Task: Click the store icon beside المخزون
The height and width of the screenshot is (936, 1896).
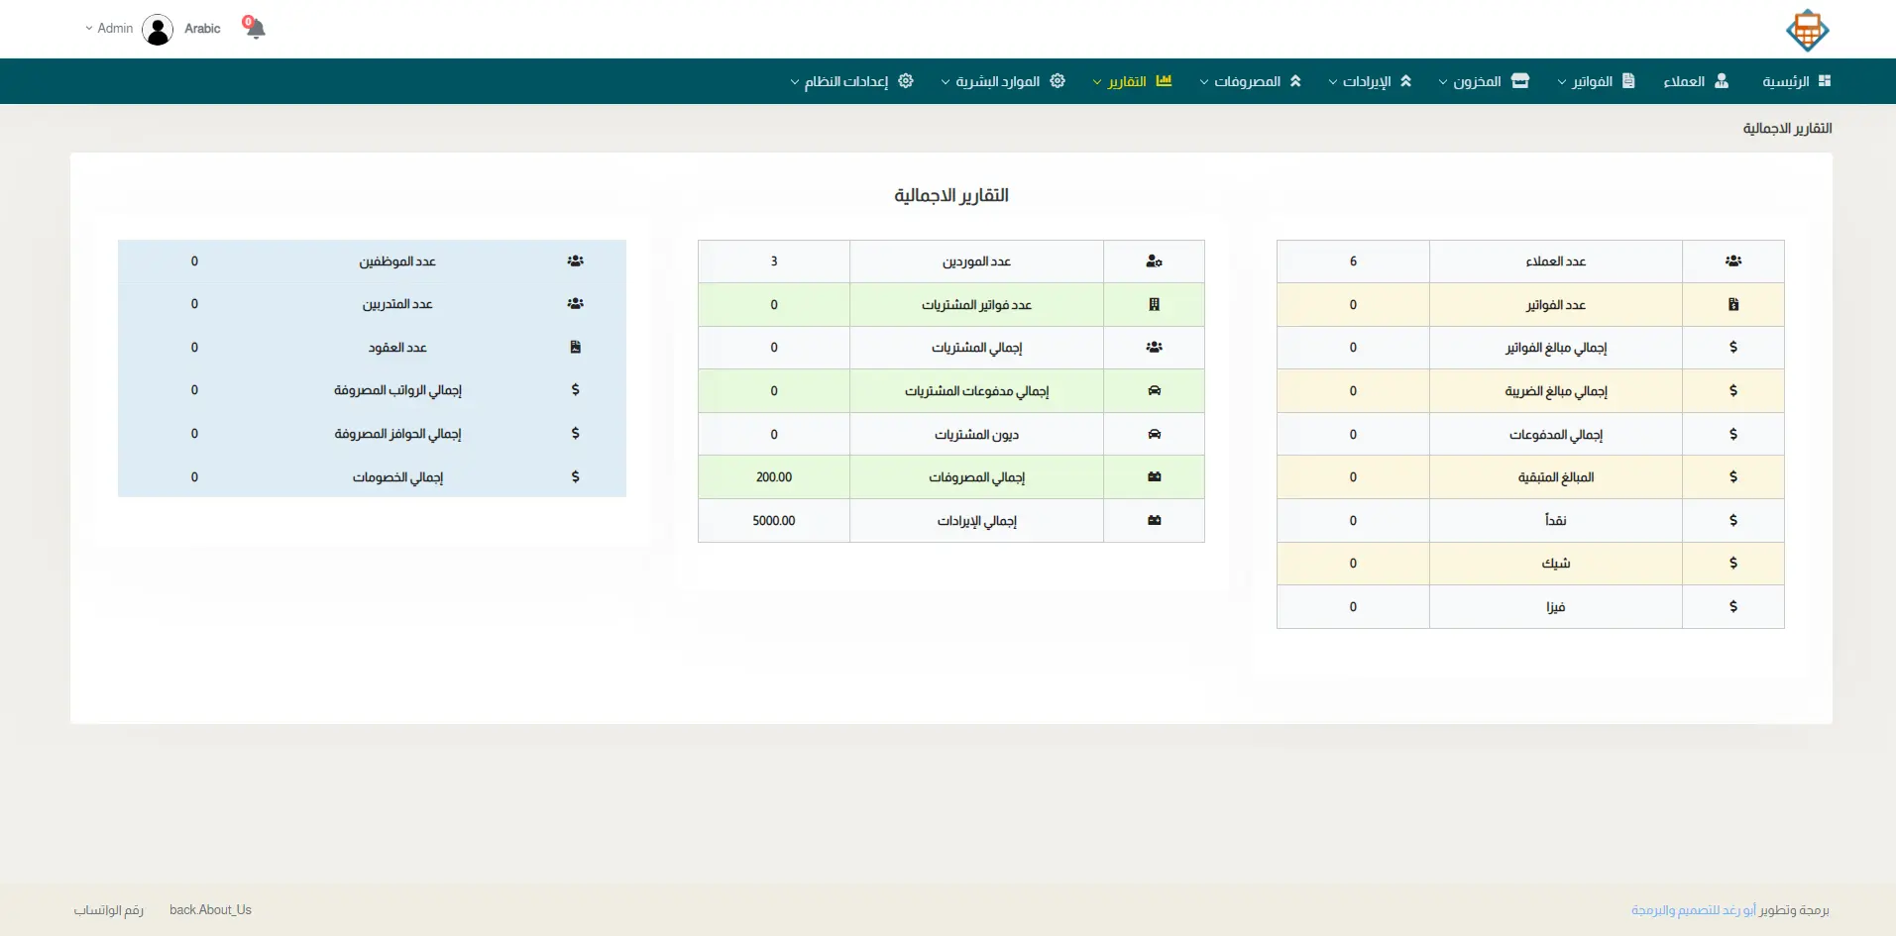Action: [1520, 81]
